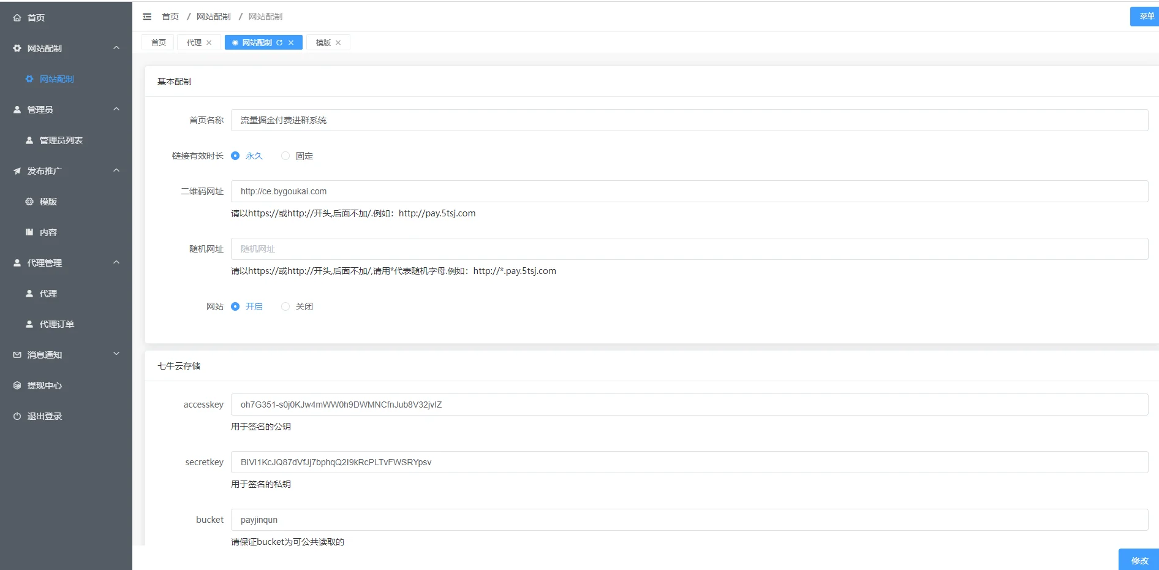Click the secretkey input field
1159x570 pixels.
point(689,462)
